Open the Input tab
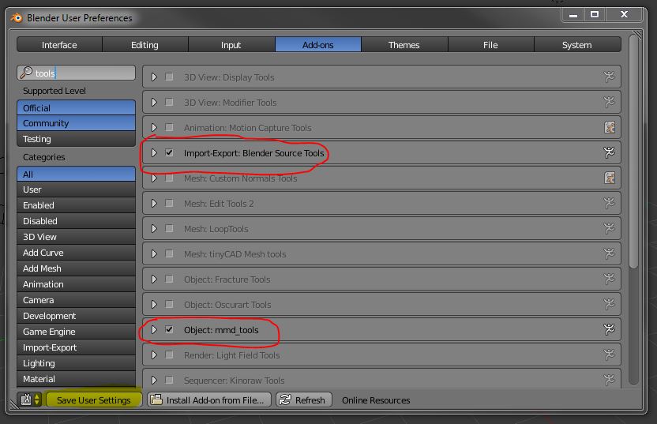This screenshot has height=424, width=657. click(231, 44)
